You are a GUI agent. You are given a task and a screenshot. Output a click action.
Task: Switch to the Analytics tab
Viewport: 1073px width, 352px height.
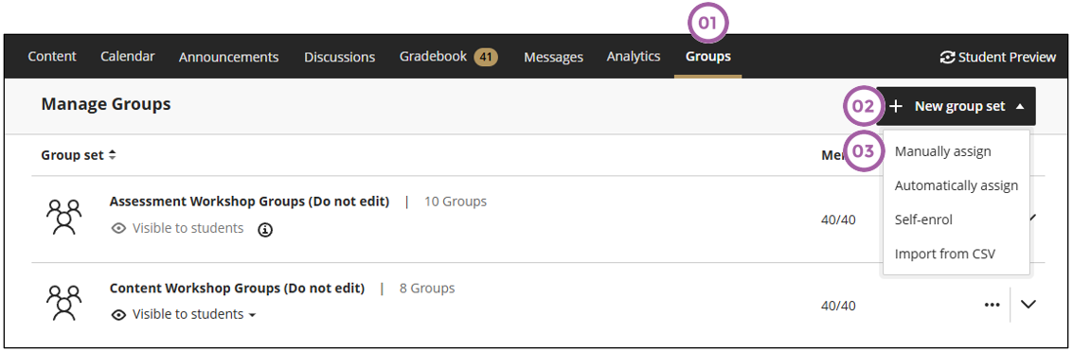click(633, 56)
